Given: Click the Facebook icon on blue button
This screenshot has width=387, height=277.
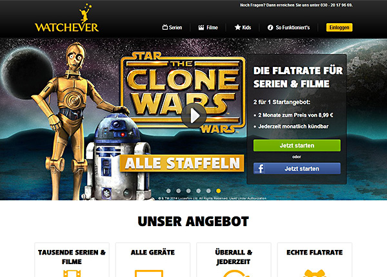Looking at the screenshot, I should coord(261,169).
